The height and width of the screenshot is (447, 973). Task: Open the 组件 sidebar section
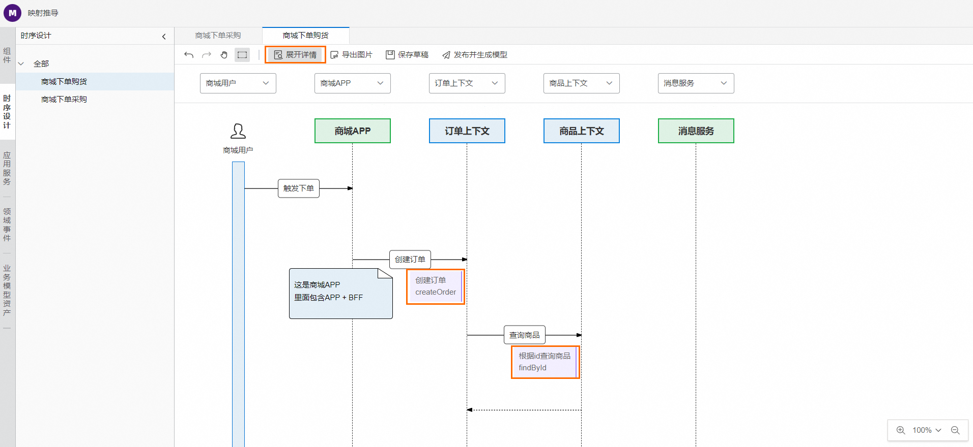[7, 55]
